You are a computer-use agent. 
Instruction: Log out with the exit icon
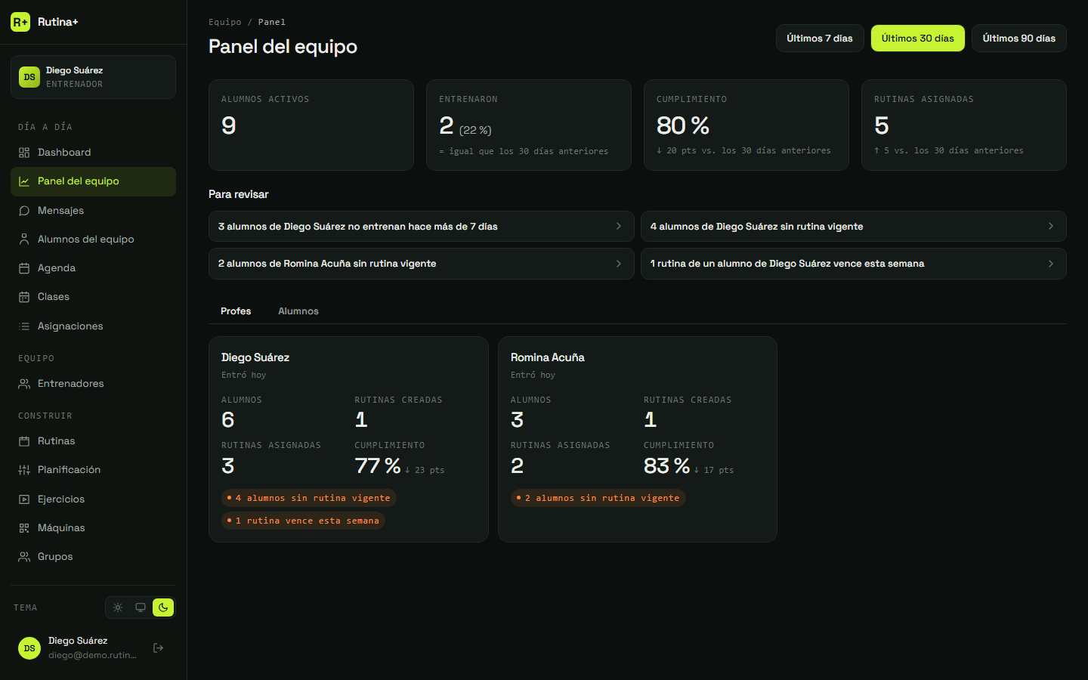159,648
